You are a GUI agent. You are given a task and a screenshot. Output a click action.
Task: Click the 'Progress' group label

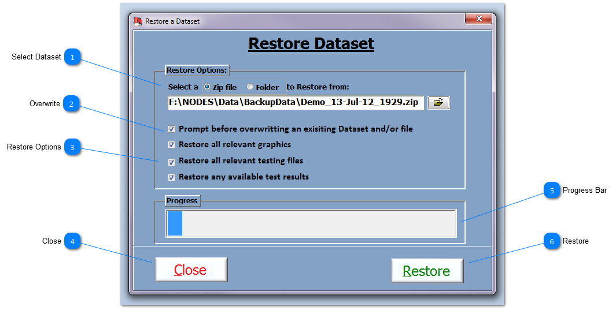(182, 201)
